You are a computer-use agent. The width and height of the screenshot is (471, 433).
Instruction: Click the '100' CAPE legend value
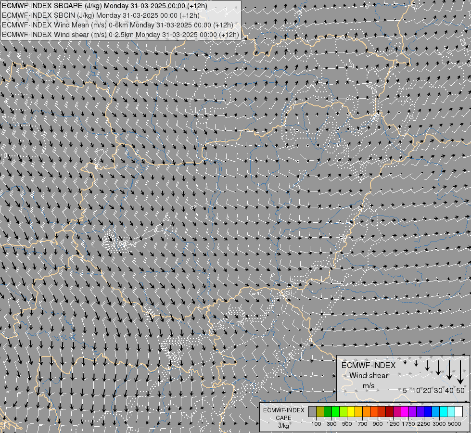click(316, 424)
